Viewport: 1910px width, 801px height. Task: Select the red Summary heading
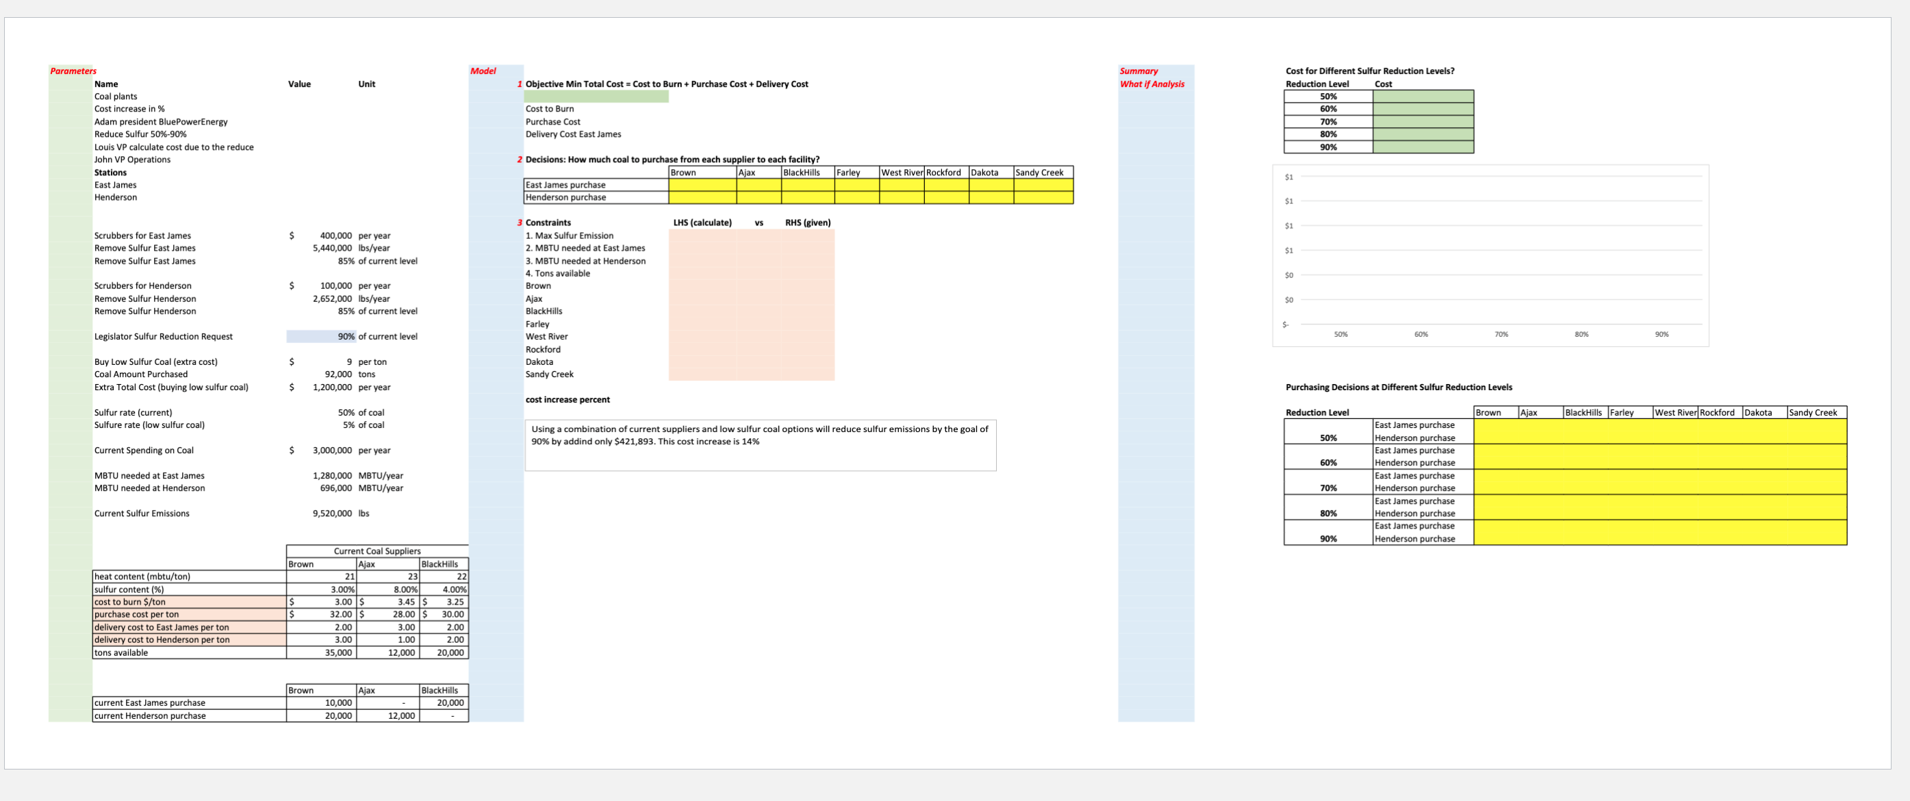pos(1138,71)
